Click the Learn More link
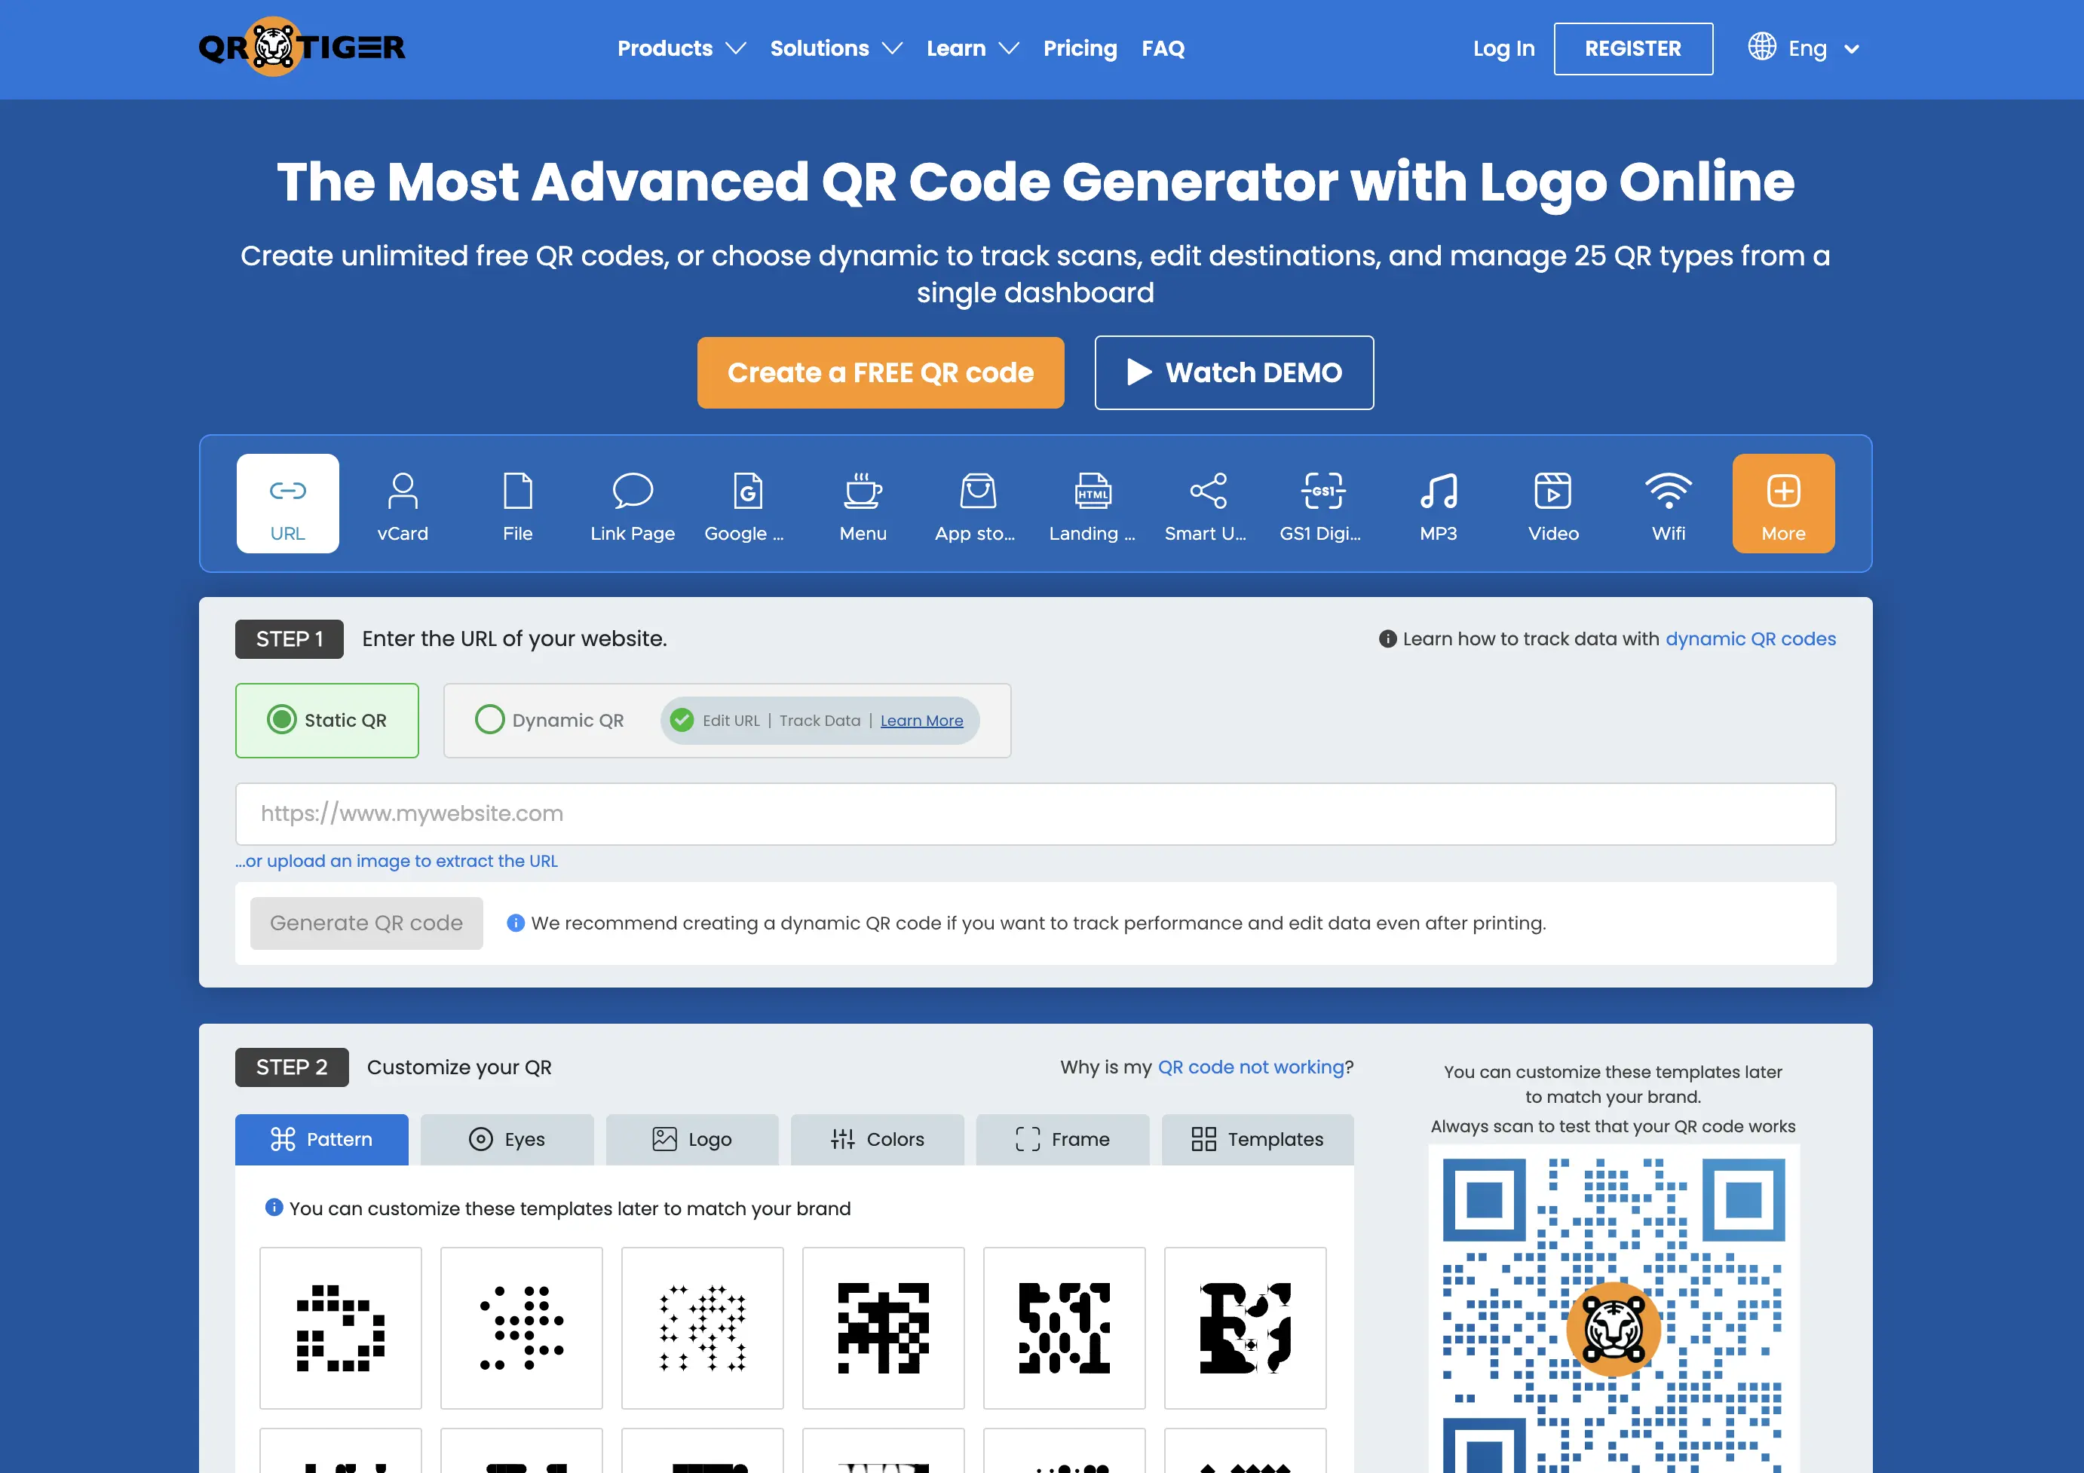This screenshot has width=2084, height=1473. pyautogui.click(x=921, y=721)
